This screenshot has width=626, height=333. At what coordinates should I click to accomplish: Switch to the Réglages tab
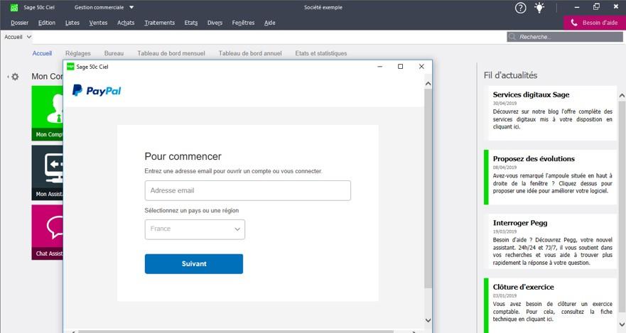pos(78,53)
